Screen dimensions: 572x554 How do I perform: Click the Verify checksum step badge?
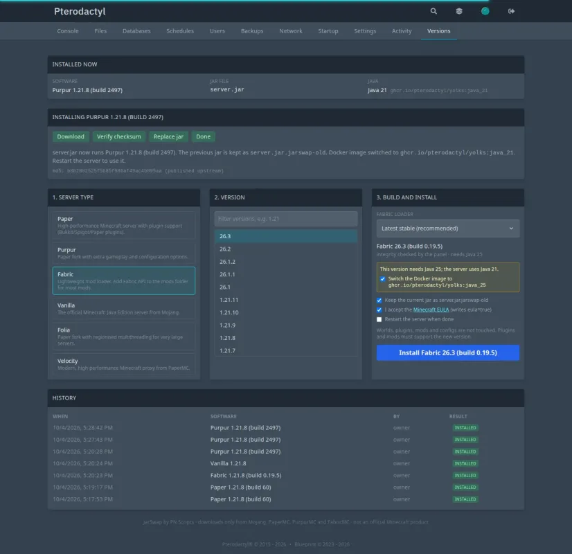[118, 136]
